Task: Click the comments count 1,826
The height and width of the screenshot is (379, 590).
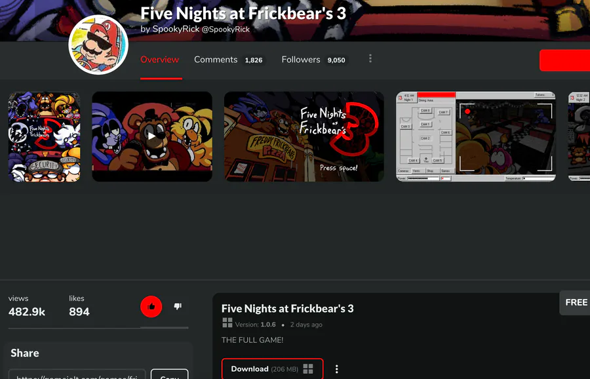Action: [254, 60]
